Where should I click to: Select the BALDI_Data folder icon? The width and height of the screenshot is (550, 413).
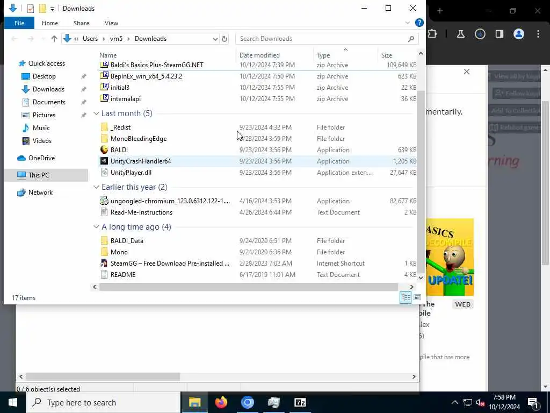(104, 240)
